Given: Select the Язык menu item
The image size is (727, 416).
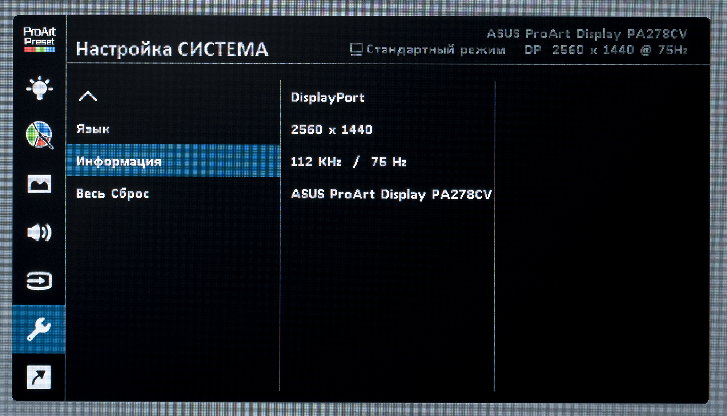Looking at the screenshot, I should (93, 129).
